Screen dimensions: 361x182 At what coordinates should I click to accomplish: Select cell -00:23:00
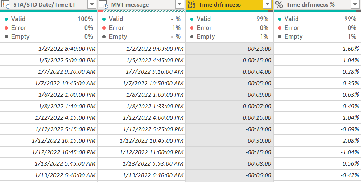click(x=229, y=49)
